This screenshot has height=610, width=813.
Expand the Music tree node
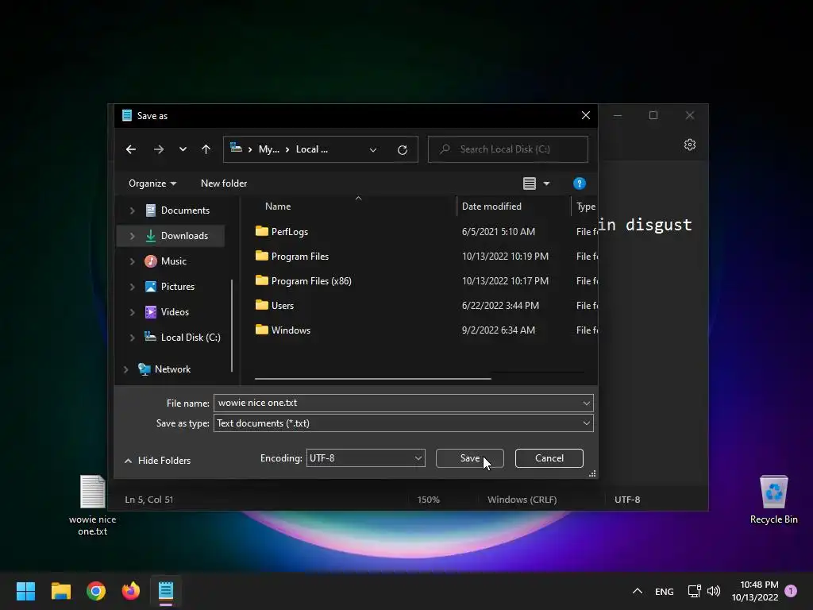[x=132, y=261]
